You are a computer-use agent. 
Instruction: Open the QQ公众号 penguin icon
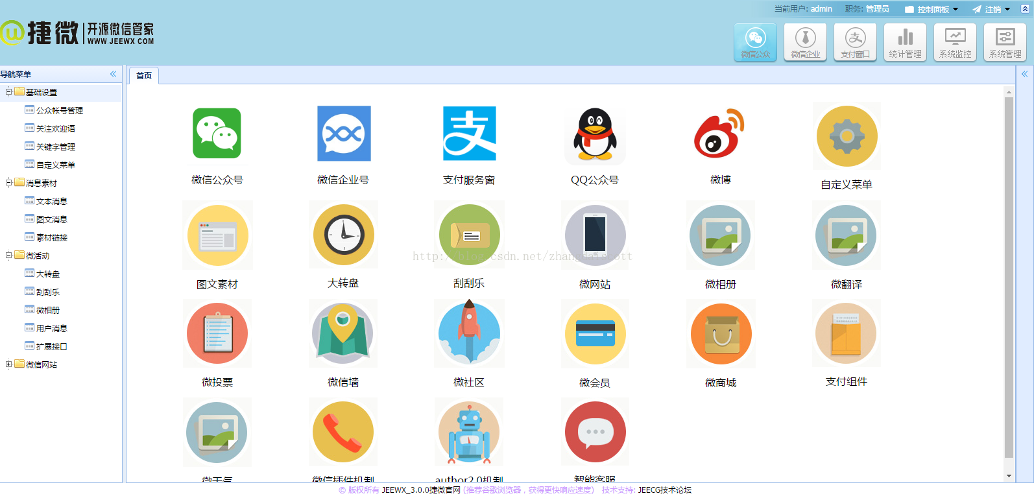pos(595,135)
